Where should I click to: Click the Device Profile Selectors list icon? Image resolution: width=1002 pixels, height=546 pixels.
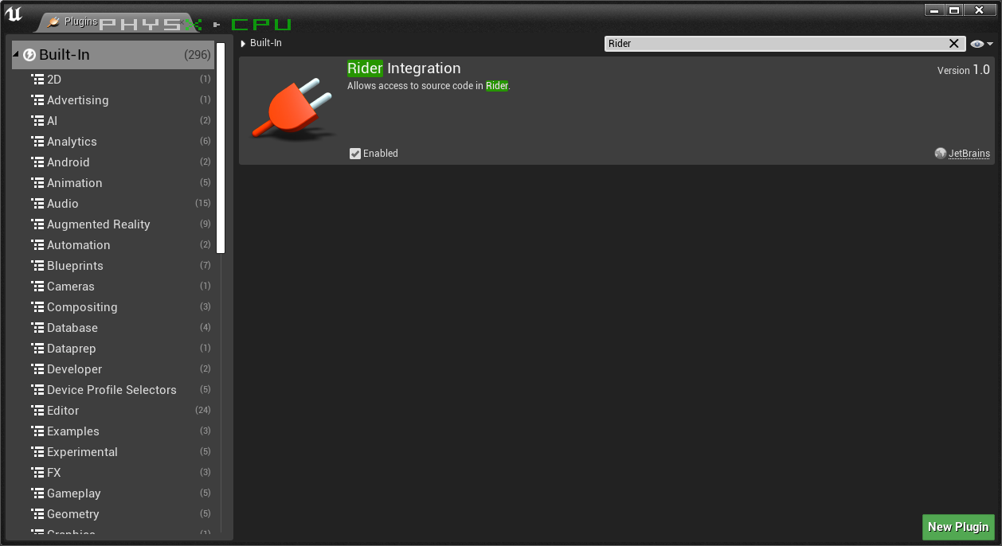click(x=37, y=390)
